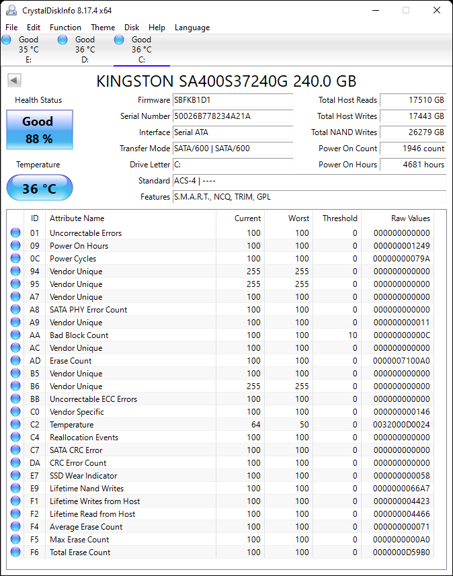Click current value 64 in Temperature row
Screen dimensions: 453x576
coord(255,424)
